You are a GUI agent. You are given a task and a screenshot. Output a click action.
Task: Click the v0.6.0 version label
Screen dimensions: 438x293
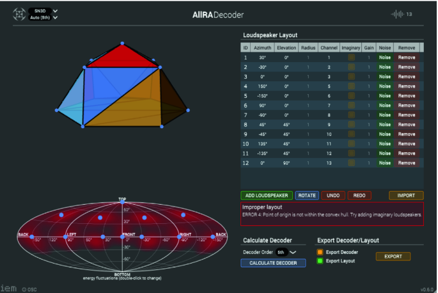[x=426, y=290]
